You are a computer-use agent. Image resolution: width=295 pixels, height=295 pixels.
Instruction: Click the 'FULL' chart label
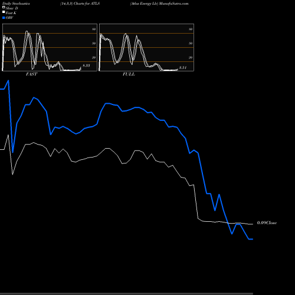click(x=129, y=74)
